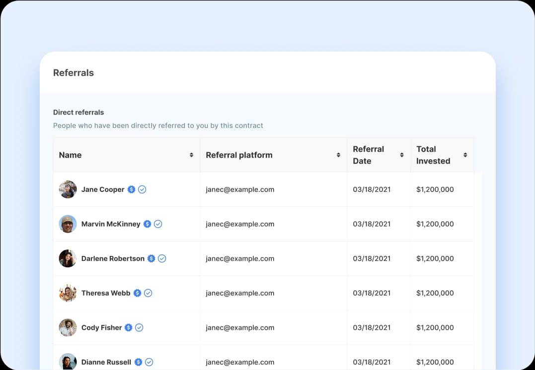This screenshot has height=370, width=535.
Task: Click the dollar badge next to Jane Cooper
Action: pyautogui.click(x=131, y=189)
